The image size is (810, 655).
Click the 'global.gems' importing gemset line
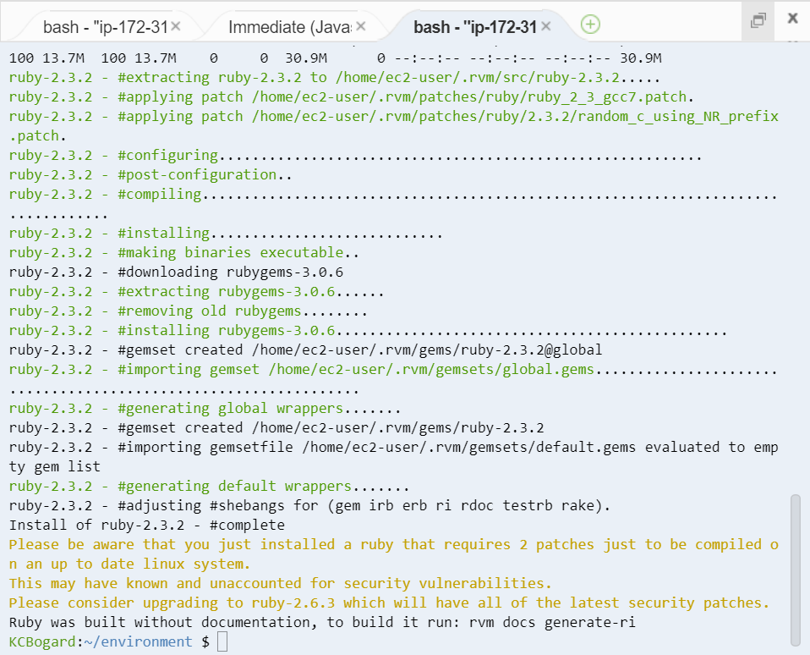[393, 379]
